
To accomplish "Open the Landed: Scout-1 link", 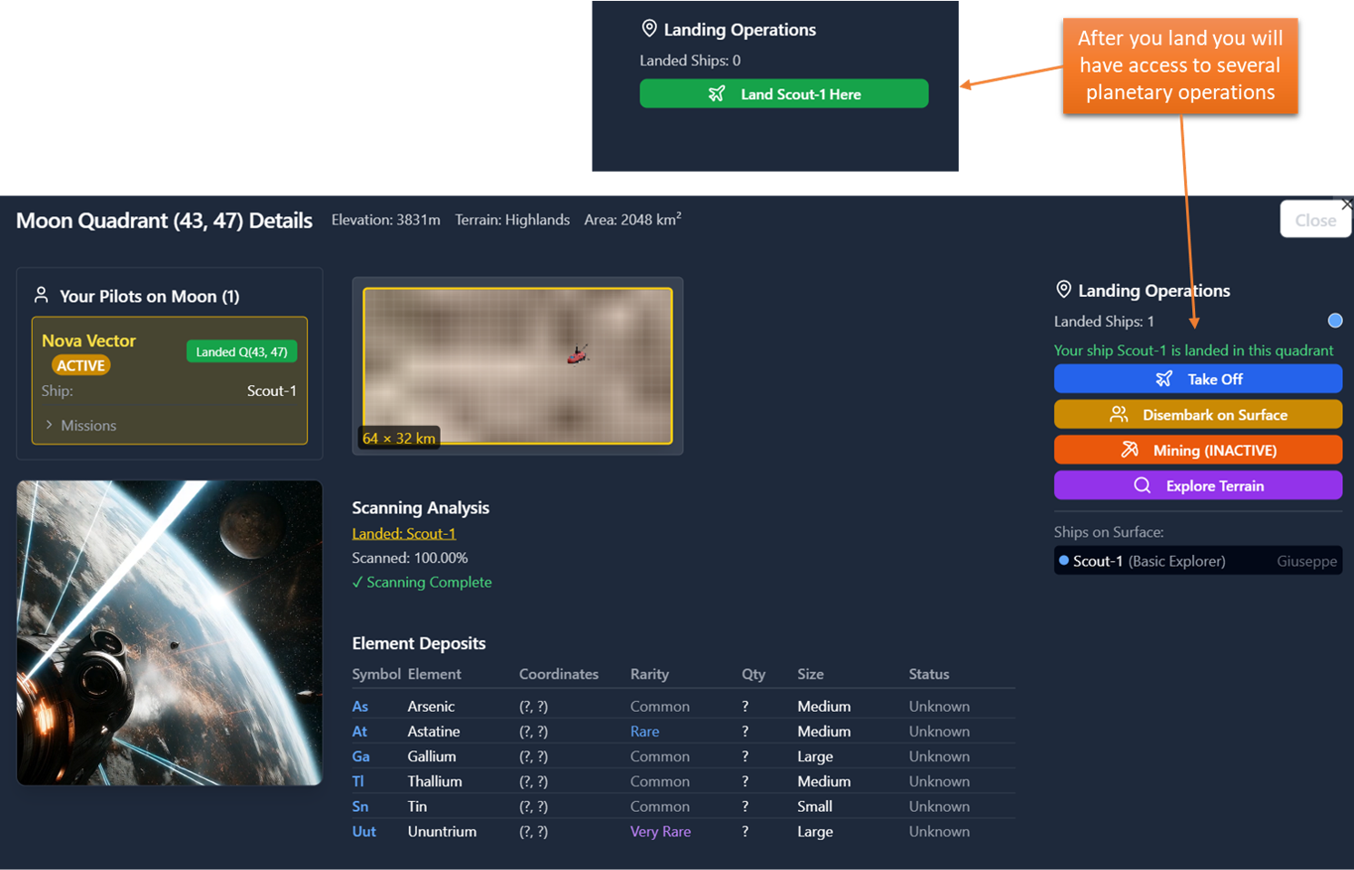I will [x=403, y=533].
